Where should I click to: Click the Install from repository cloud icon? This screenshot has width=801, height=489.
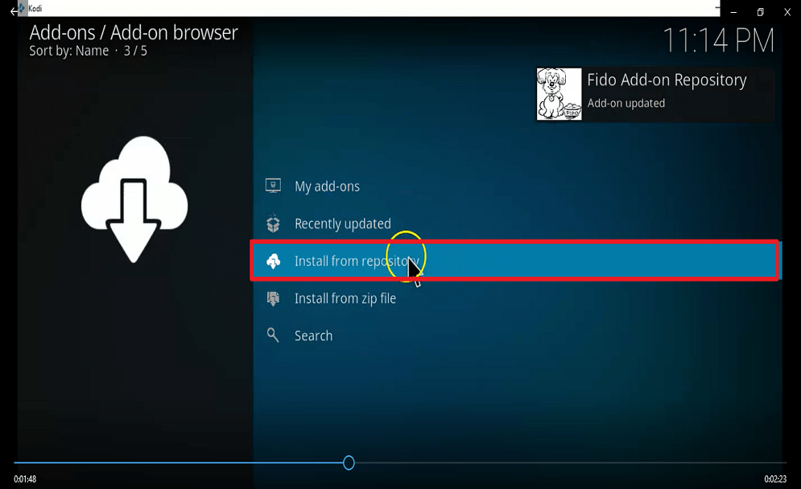[273, 261]
